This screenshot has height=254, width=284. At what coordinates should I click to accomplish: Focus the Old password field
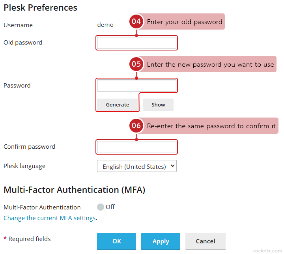coord(137,43)
